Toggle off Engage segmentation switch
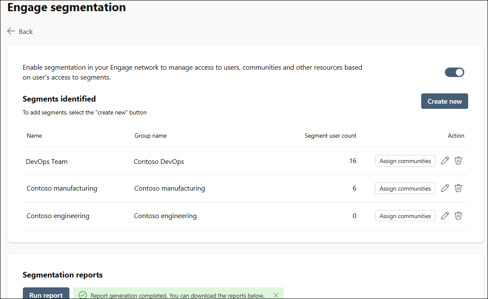488x299 pixels. click(454, 72)
